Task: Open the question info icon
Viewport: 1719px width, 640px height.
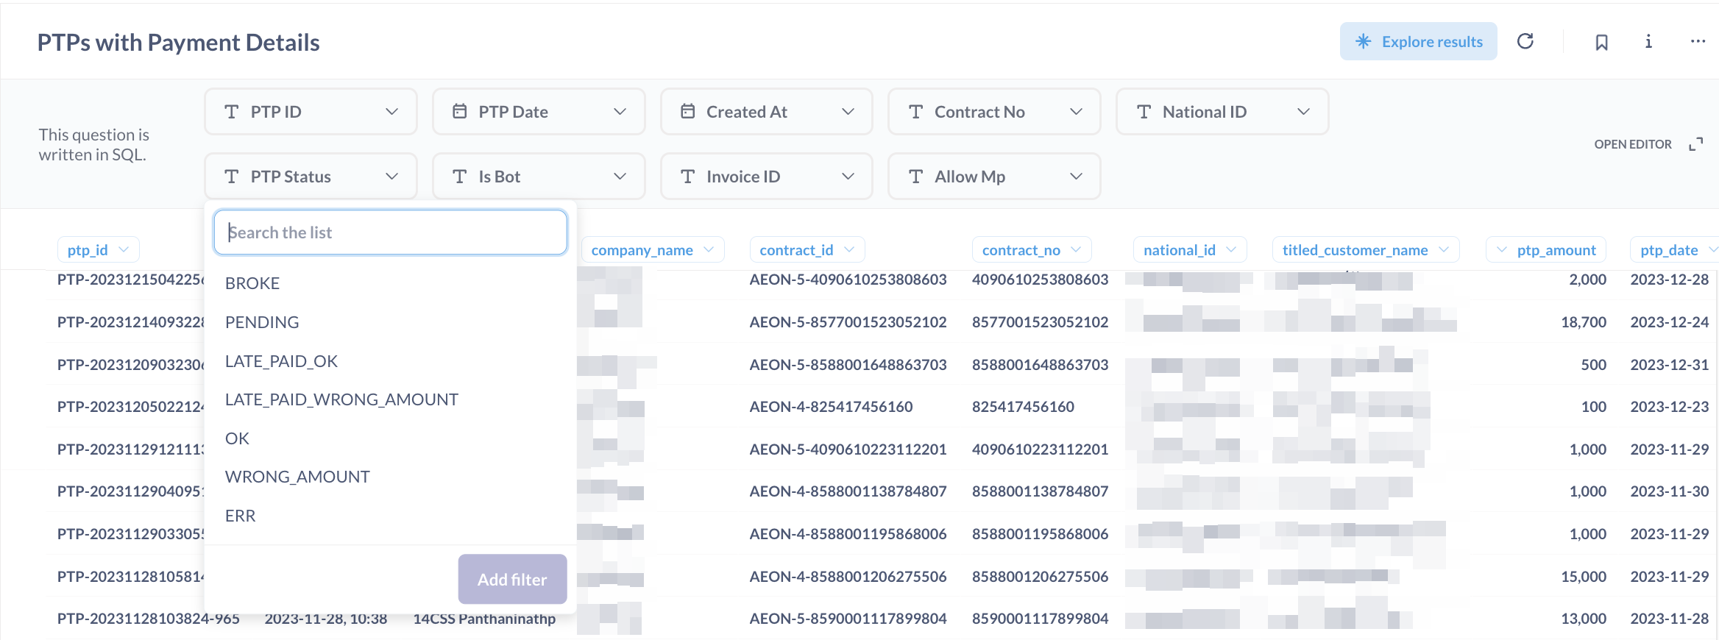Action: pos(1648,41)
